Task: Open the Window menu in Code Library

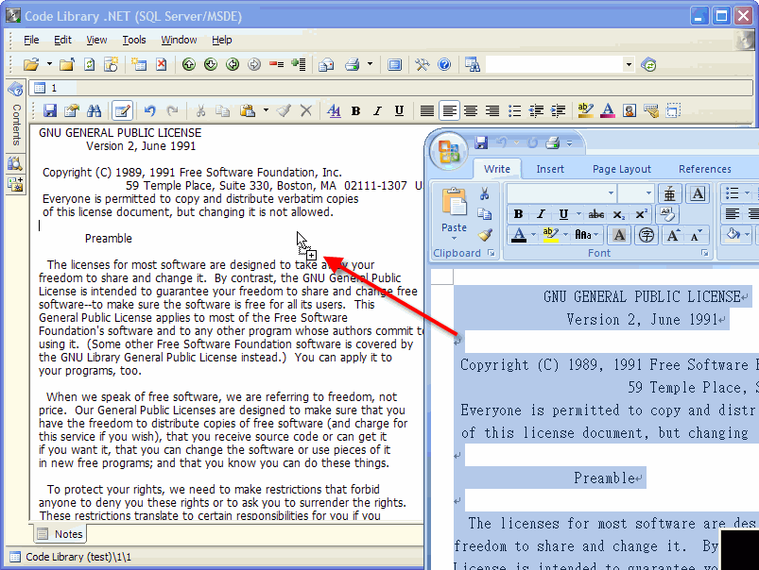Action: pyautogui.click(x=179, y=41)
